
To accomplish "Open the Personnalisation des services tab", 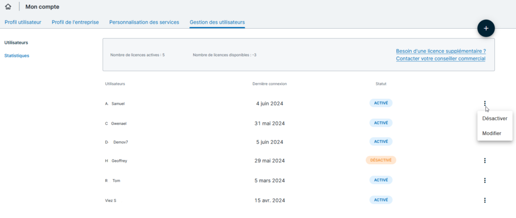I will point(144,22).
